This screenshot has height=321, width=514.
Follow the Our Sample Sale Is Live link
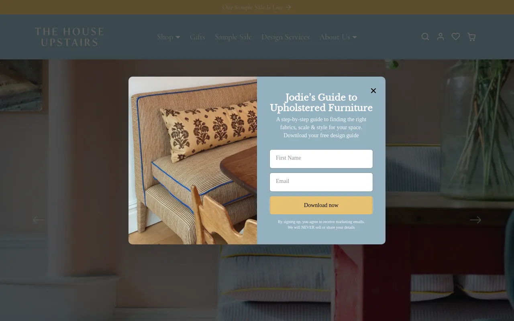pos(253,7)
